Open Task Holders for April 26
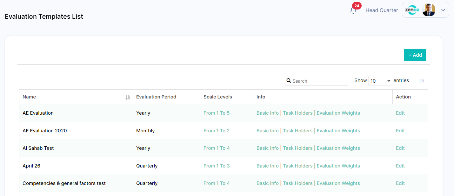The image size is (454, 196). [x=298, y=166]
